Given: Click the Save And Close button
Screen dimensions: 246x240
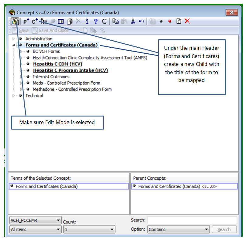Looking at the screenshot, I should tap(50, 30).
